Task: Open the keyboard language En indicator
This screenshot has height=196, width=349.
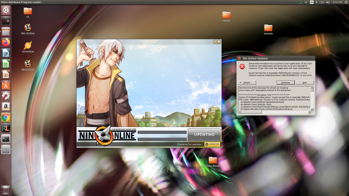Action: [312, 2]
